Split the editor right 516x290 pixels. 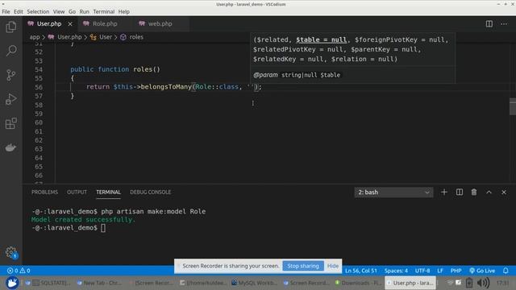(x=489, y=23)
